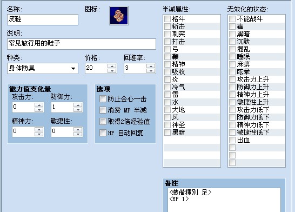Viewport: 295px width, 212px height.
Task: Check 毒 in 无效化的状态 list
Action: pos(232,27)
